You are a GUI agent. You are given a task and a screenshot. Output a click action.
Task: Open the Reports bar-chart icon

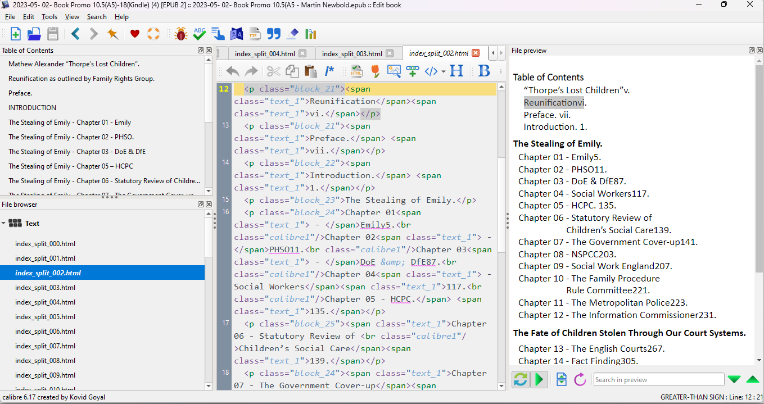click(x=310, y=34)
